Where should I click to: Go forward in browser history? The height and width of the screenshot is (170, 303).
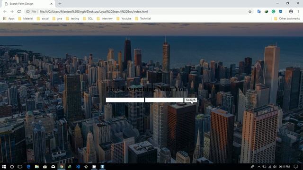12,11
